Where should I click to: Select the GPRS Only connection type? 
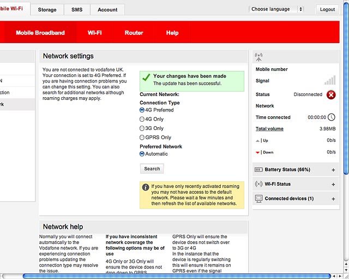[x=142, y=138]
